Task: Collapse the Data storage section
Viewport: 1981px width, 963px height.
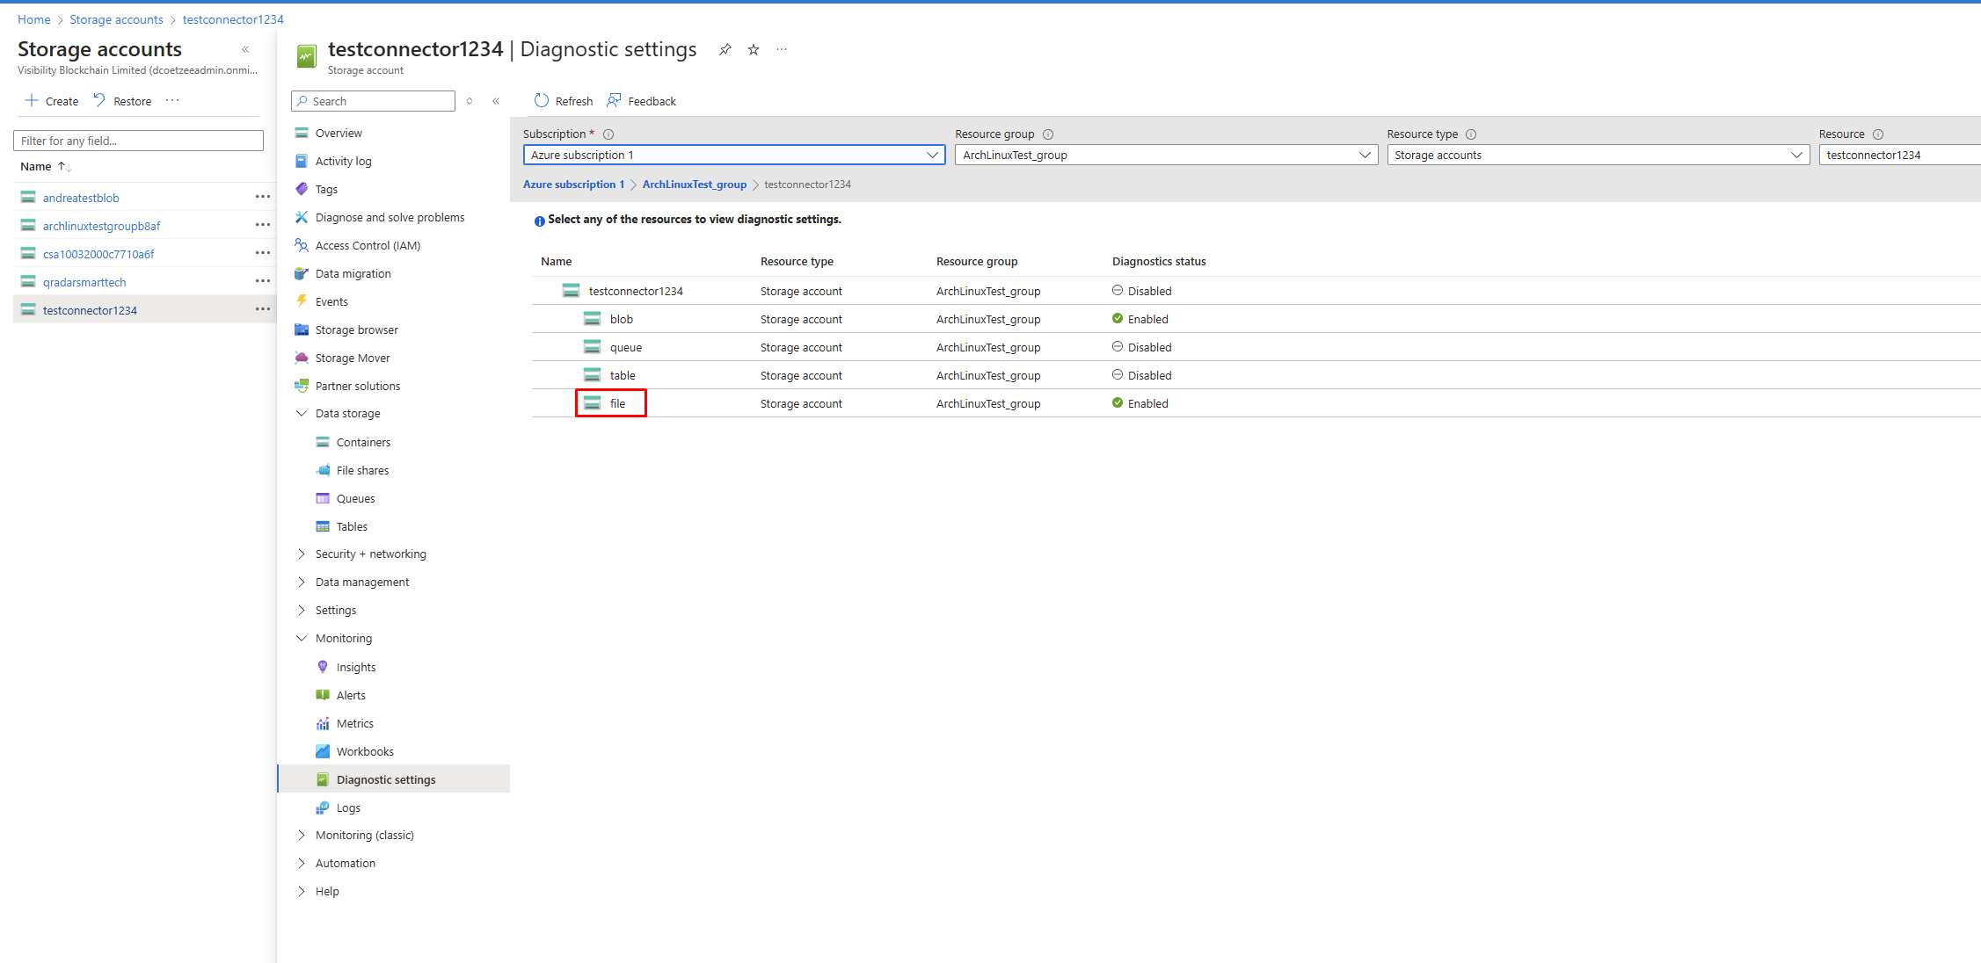Action: click(x=302, y=414)
